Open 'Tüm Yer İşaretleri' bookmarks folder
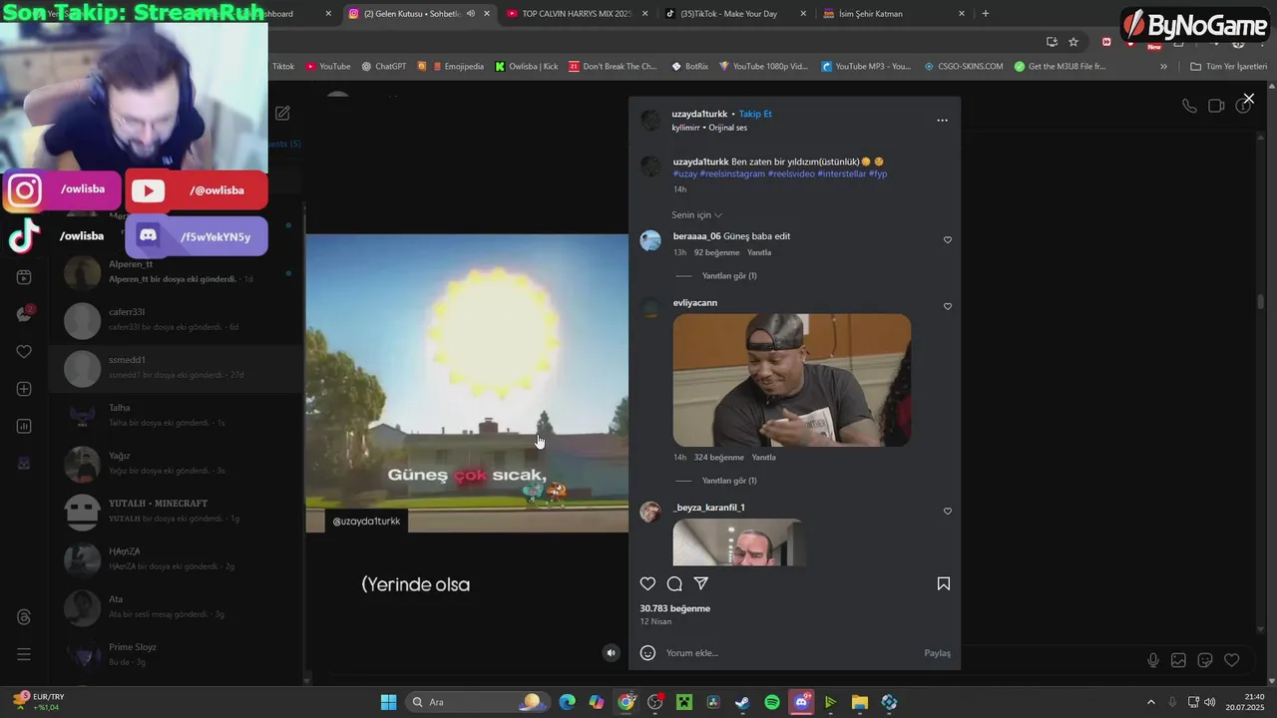Image resolution: width=1277 pixels, height=718 pixels. pyautogui.click(x=1228, y=67)
